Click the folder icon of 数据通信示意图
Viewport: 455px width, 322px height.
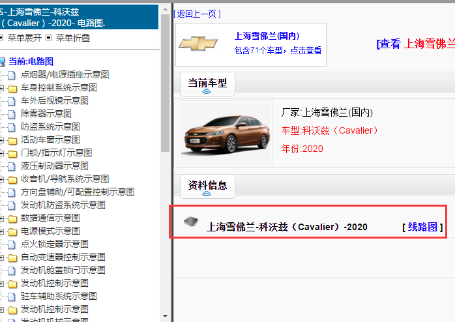click(12, 219)
